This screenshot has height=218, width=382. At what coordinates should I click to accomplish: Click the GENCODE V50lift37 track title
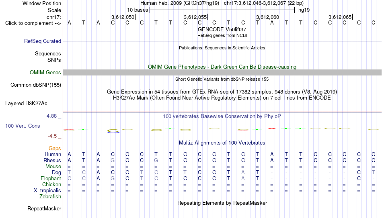222,29
